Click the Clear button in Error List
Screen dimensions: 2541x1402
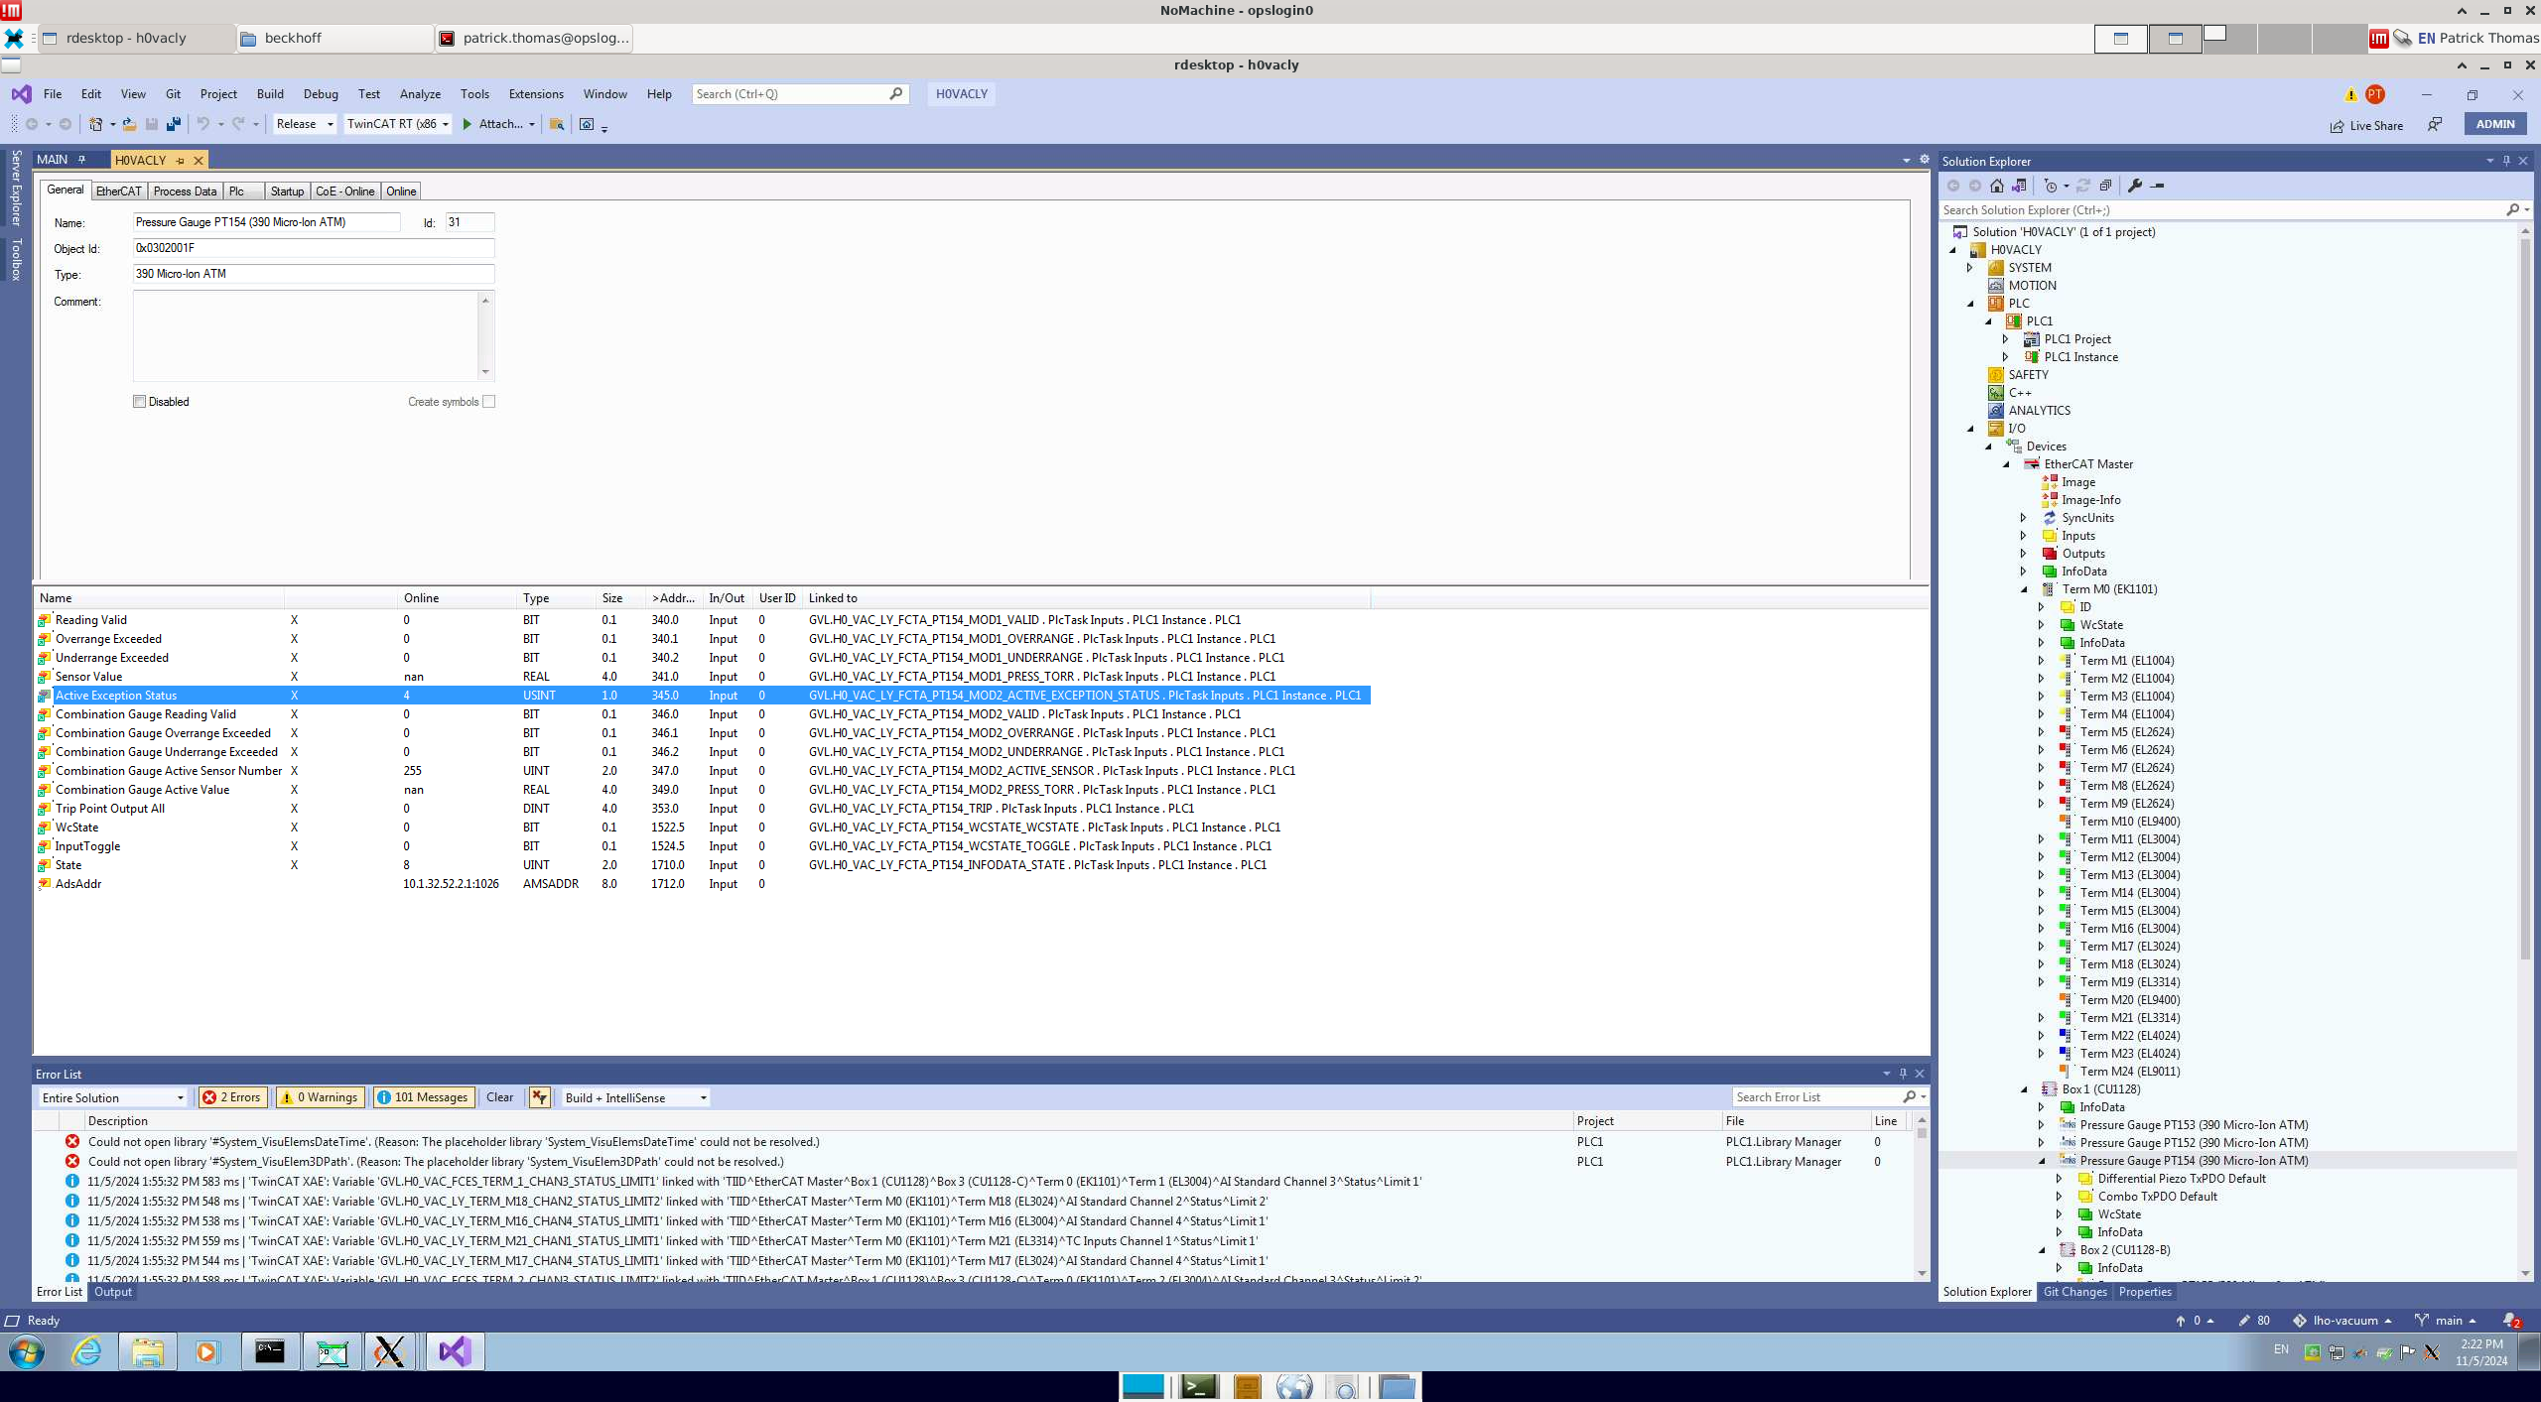(499, 1097)
